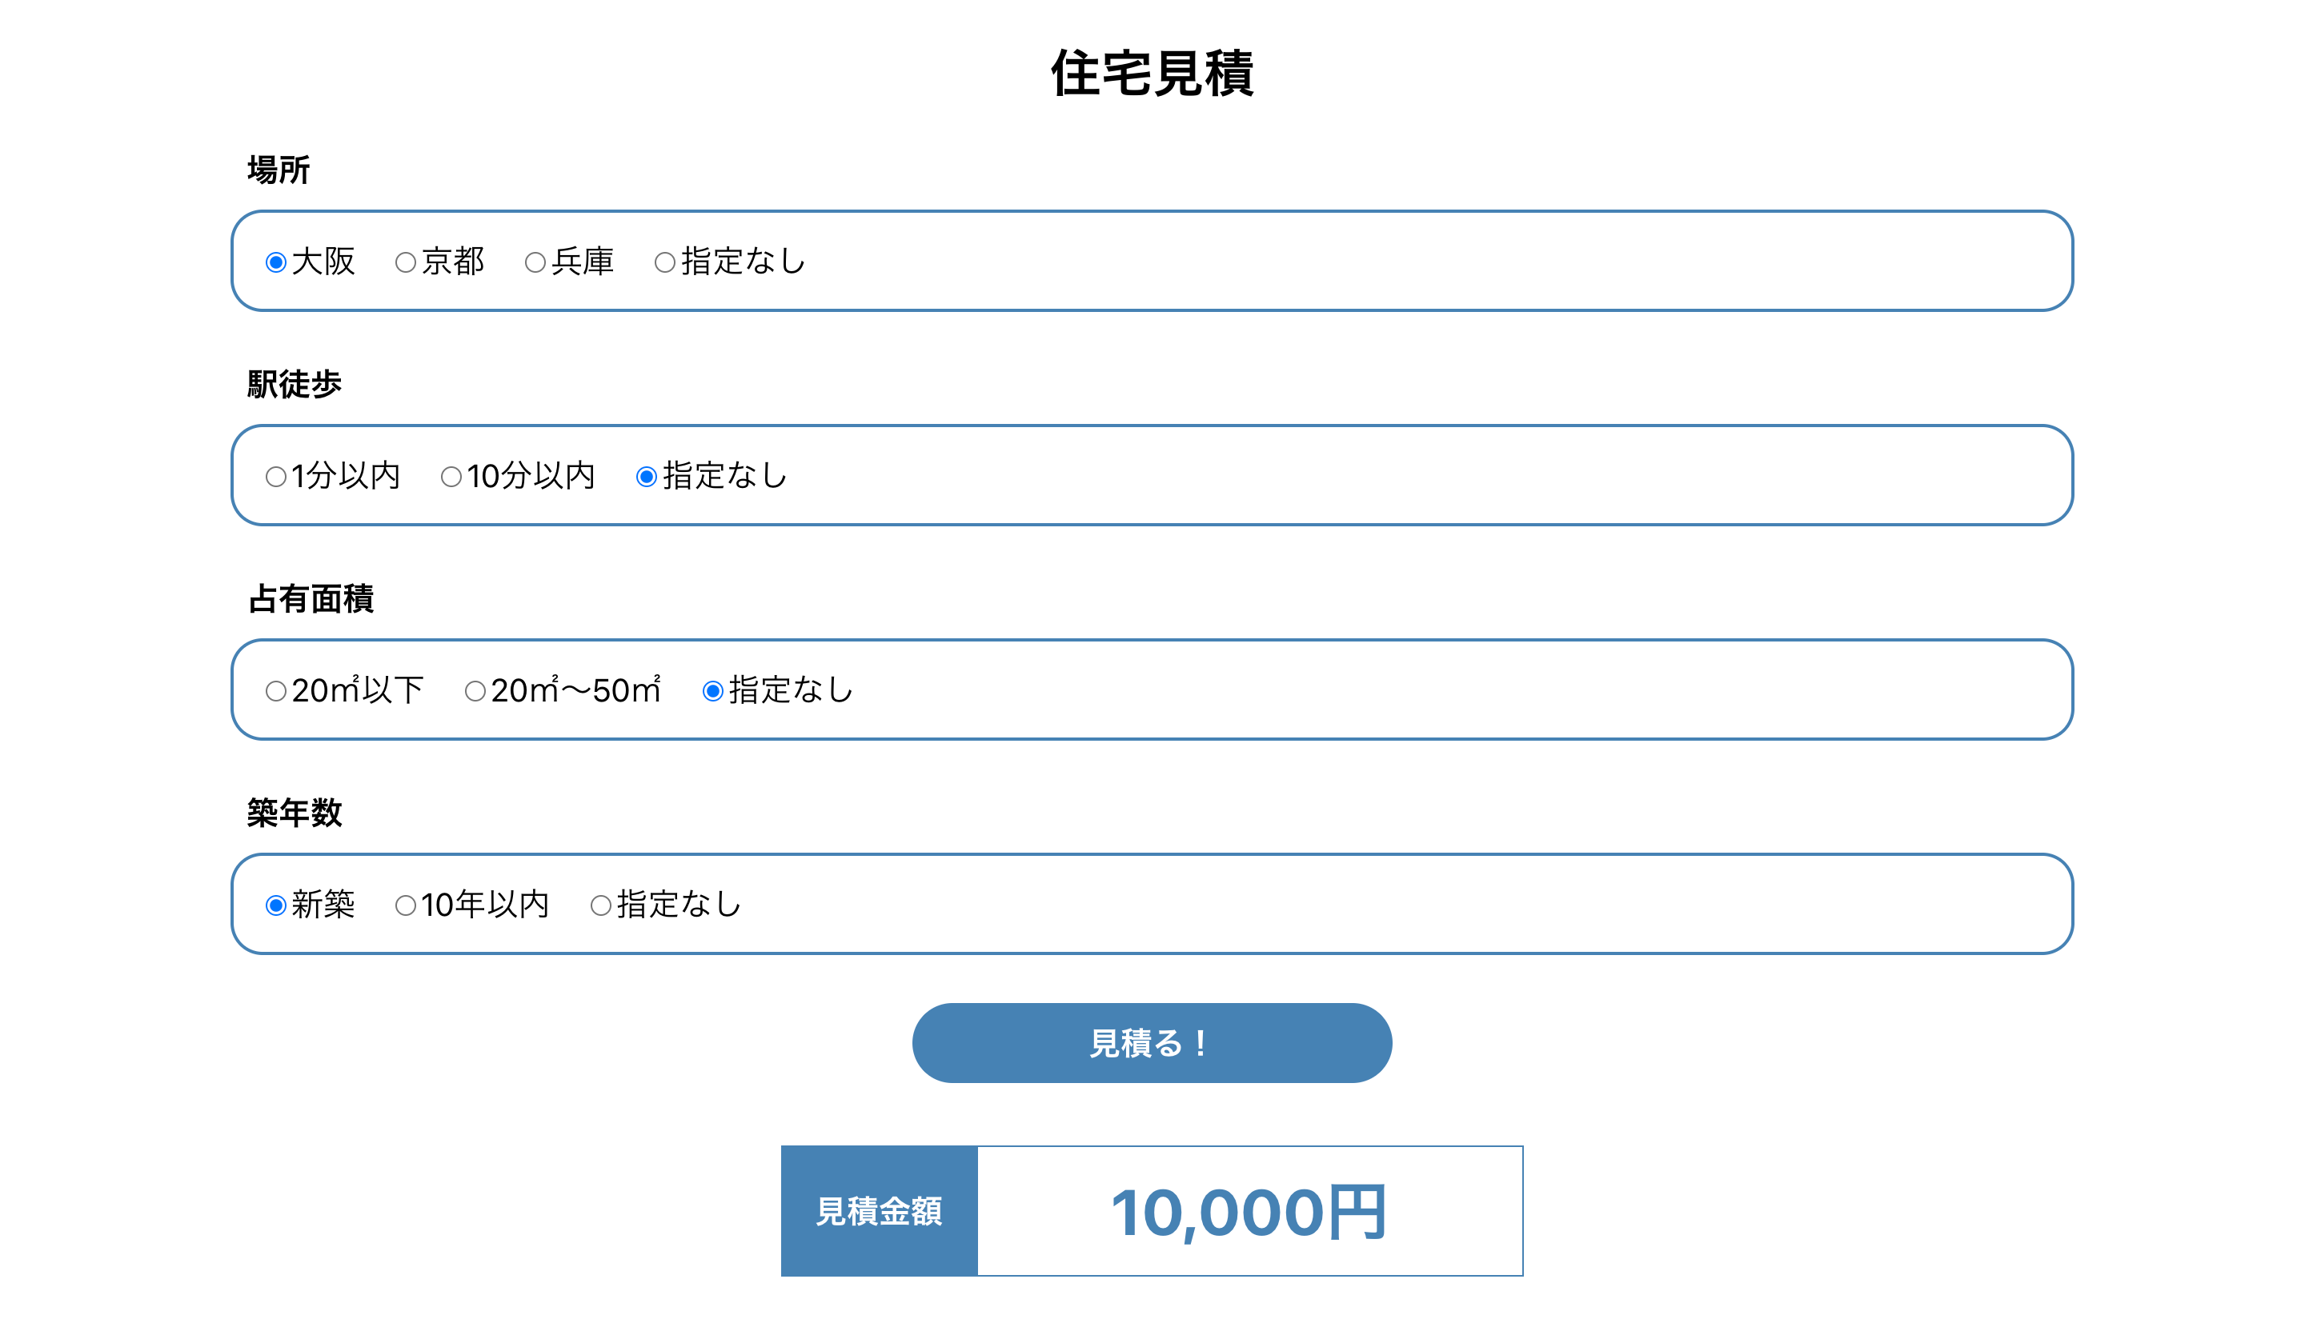Select the 大阪 location radio button

click(x=275, y=263)
